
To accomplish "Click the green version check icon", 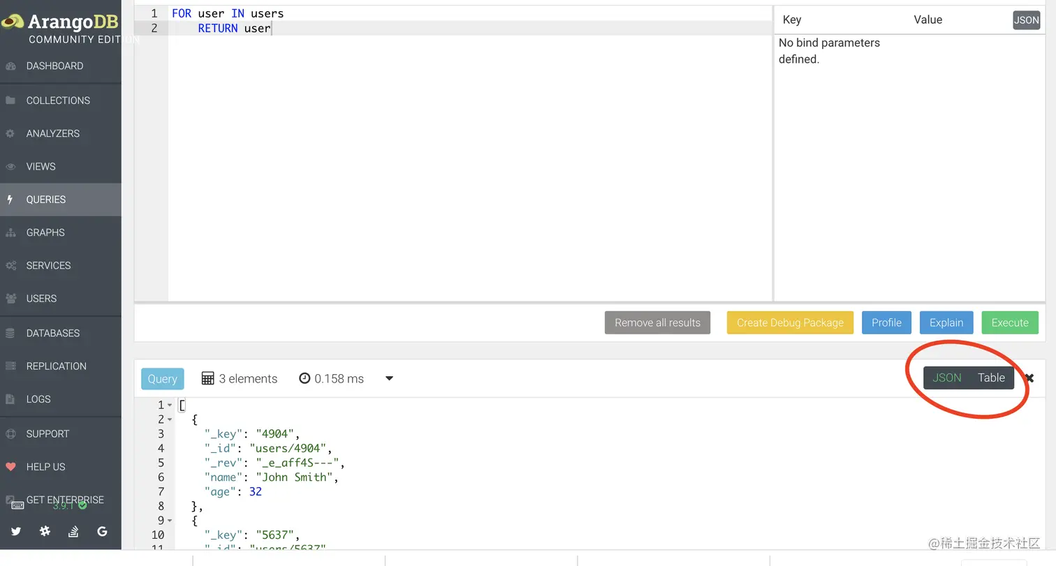I will (82, 505).
